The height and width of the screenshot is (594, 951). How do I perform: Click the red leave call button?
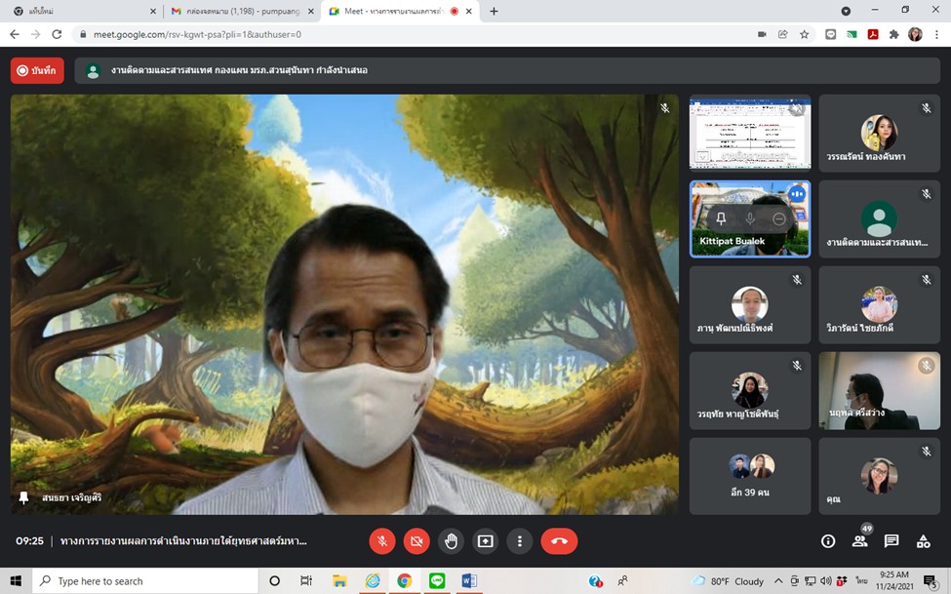tap(559, 541)
